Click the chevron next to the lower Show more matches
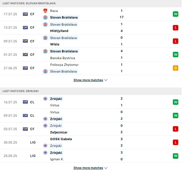The image size is (182, 174). coord(106,168)
